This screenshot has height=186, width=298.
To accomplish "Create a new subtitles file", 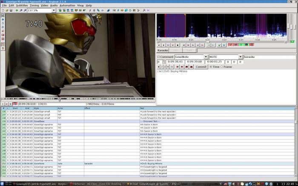I will pyautogui.click(x=3, y=10).
